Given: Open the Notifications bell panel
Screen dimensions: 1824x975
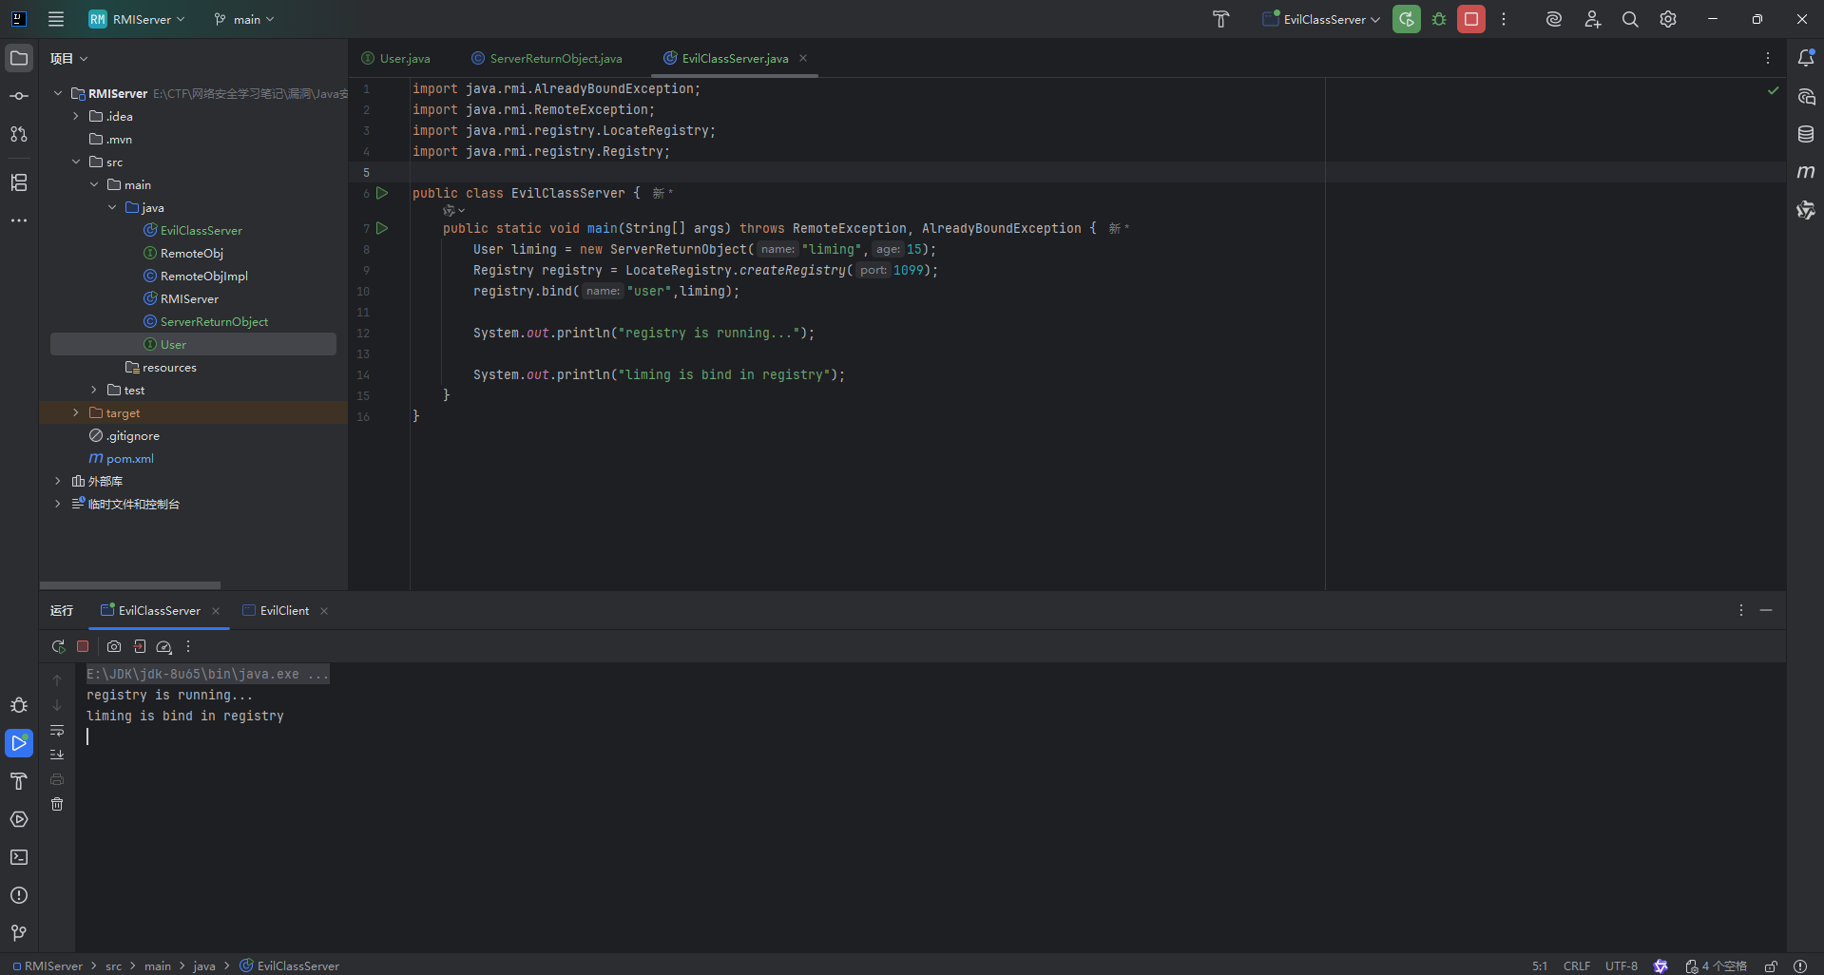Looking at the screenshot, I should (1806, 58).
